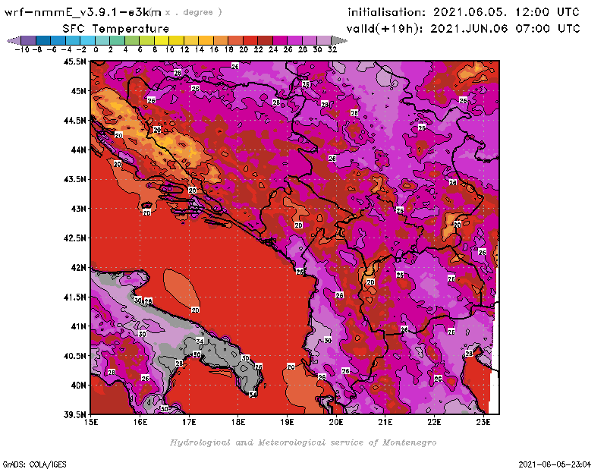
Task: Click the orange legend swatch between 14 and 16
Action: pos(206,40)
